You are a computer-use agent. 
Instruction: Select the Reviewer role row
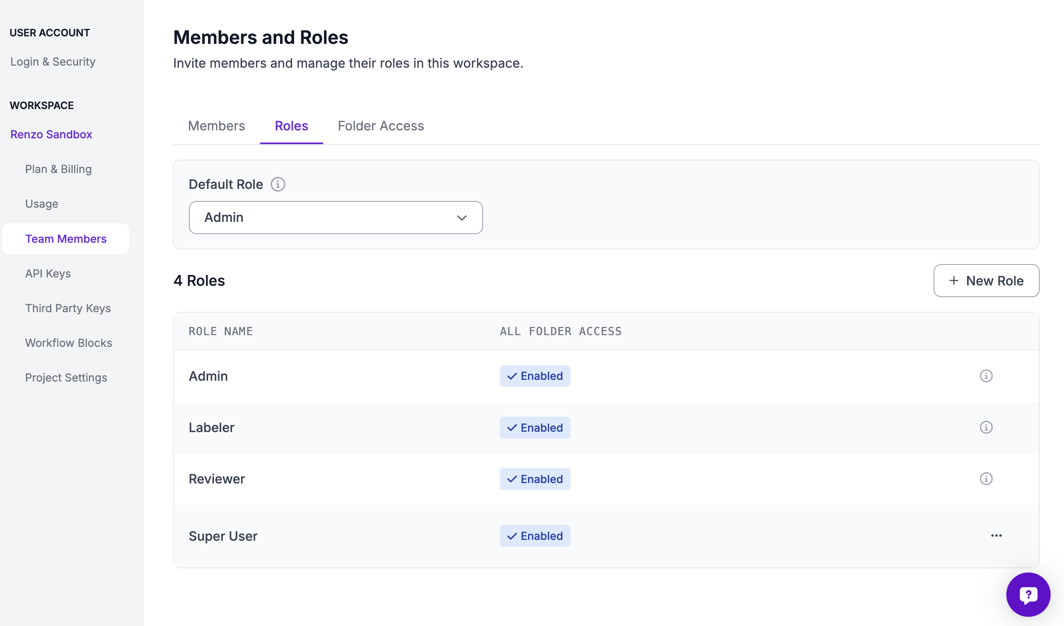(216, 479)
